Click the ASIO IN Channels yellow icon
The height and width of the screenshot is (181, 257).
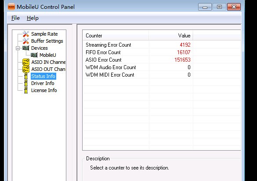[x=26, y=62]
